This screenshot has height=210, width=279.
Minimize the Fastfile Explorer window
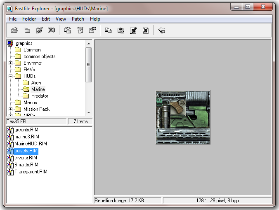coord(236,7)
